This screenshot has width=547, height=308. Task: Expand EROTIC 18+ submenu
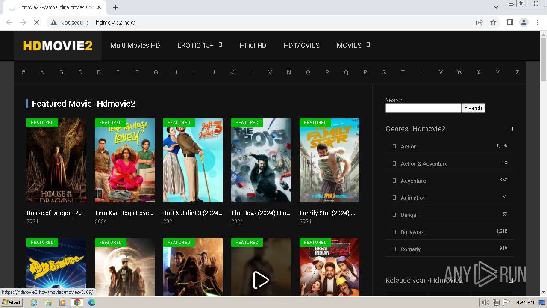tap(221, 44)
